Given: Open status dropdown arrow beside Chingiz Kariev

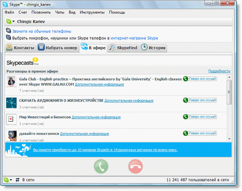Looking at the screenshot, I should 14,21.
